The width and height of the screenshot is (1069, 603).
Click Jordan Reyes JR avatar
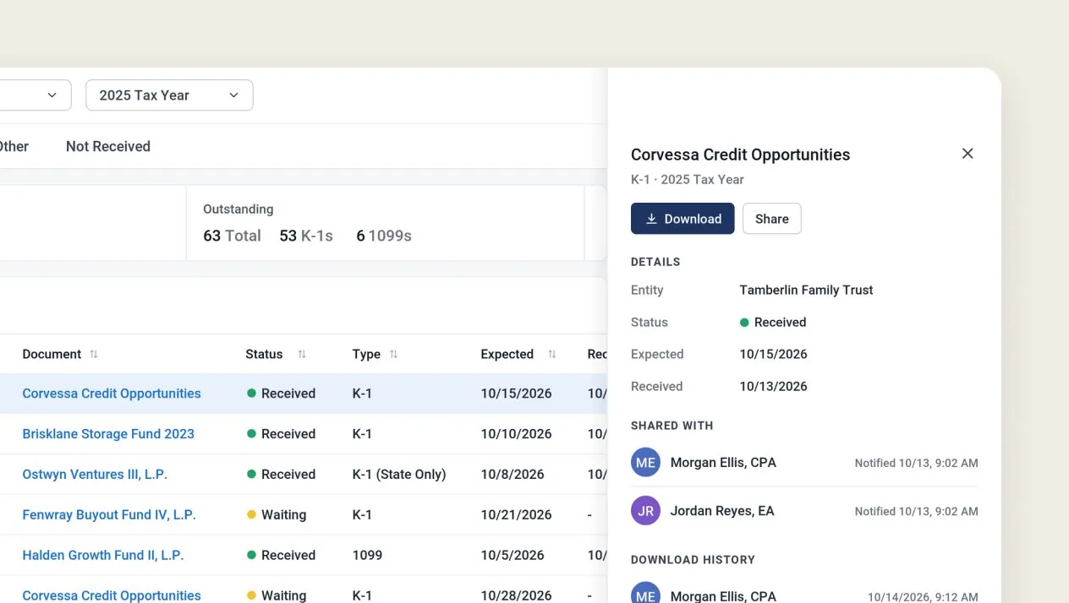(645, 511)
